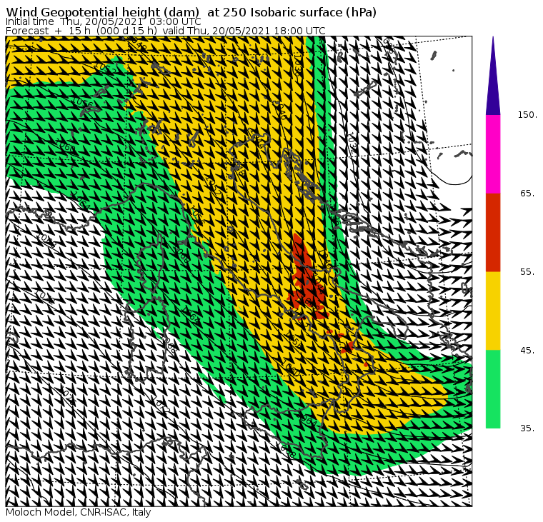This screenshot has width=543, height=522.
Task: Click the 'Moloch Model, CNR-ISAC, Italy' caption
Action: [x=79, y=512]
